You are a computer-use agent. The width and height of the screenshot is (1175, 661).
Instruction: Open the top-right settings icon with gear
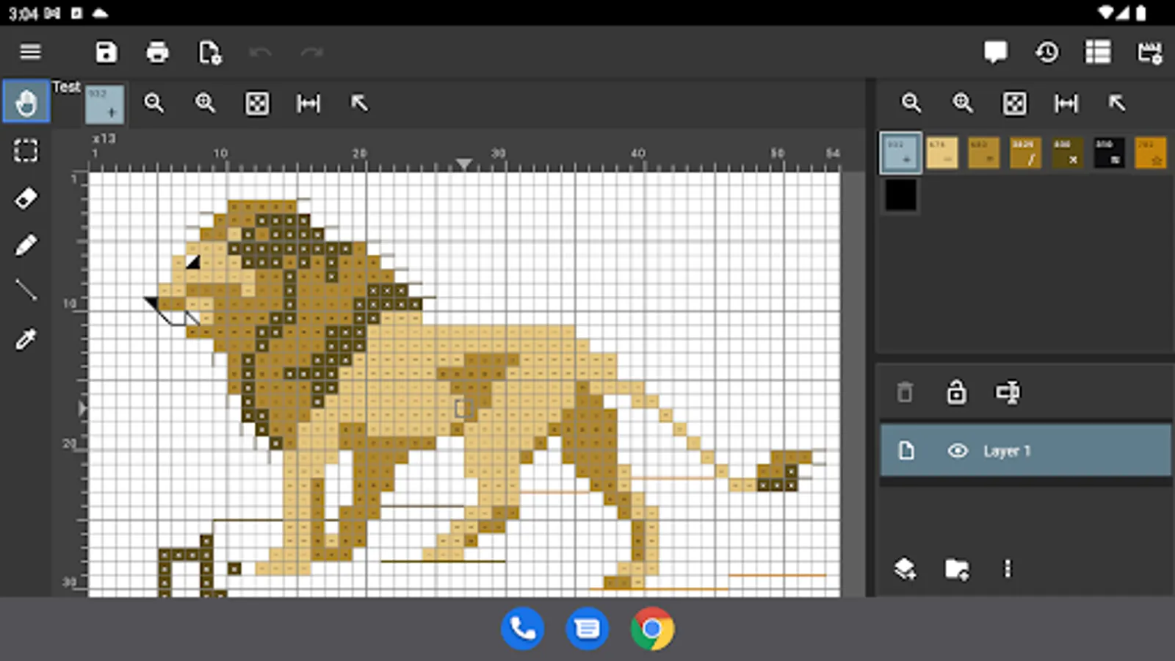(x=1149, y=52)
